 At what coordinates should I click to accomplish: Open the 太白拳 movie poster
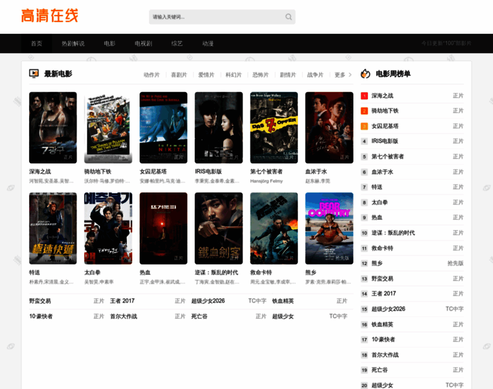coord(108,228)
